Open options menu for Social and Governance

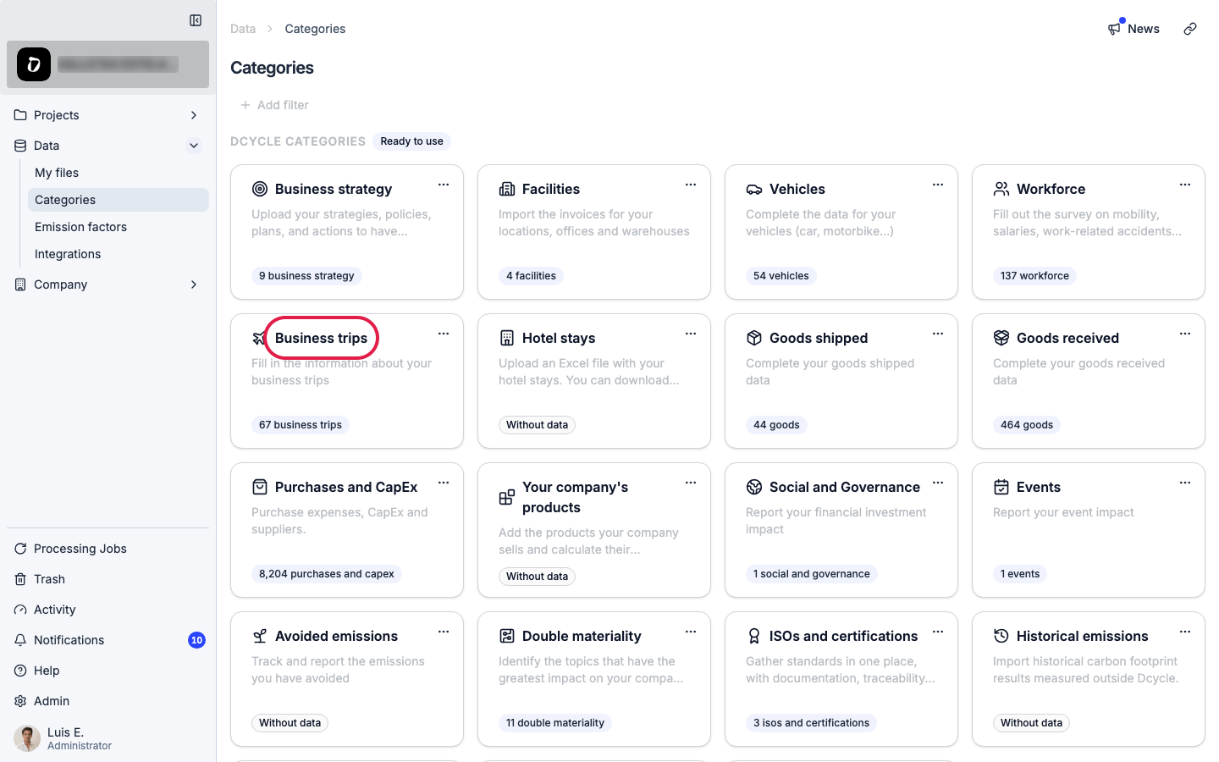938,483
